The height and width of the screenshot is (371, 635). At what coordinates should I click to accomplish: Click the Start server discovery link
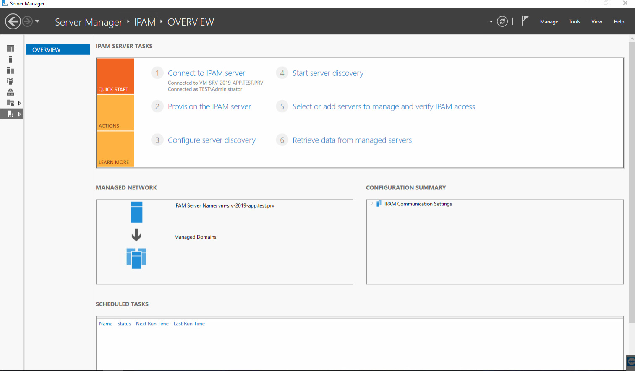[x=328, y=73]
